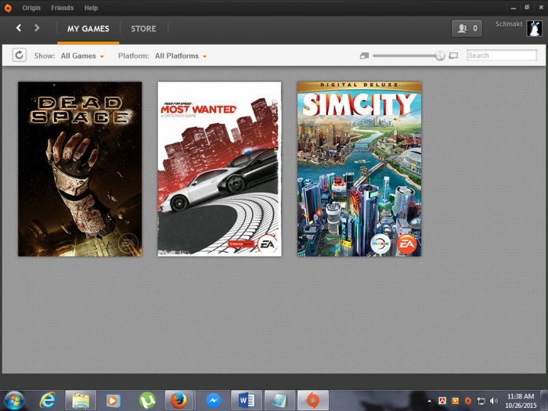Open the Origin menu
This screenshot has height=411, width=548.
click(x=31, y=8)
